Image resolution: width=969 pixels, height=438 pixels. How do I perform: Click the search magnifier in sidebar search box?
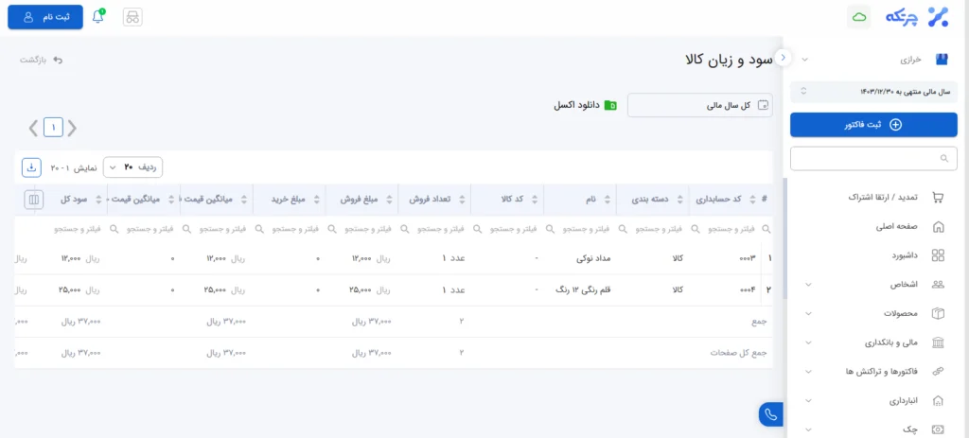point(943,159)
